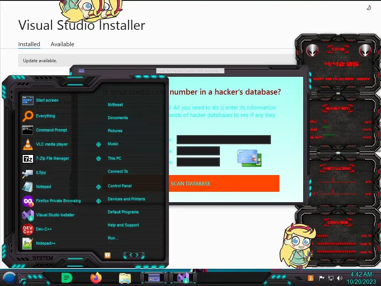The image size is (381, 286).
Task: Open Start screen icon in start menu
Action: pos(28,100)
